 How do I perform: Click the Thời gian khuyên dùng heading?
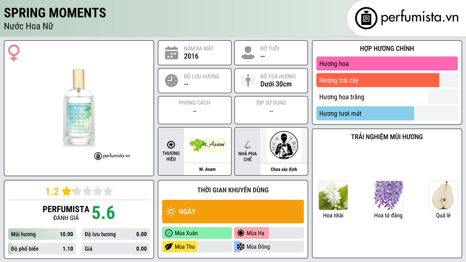233,190
